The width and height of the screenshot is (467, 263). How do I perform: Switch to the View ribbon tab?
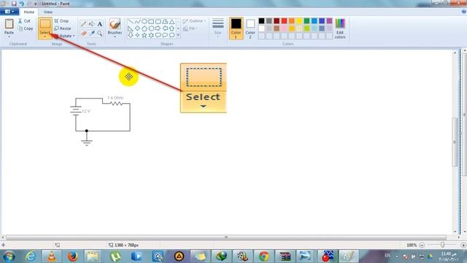click(x=47, y=12)
